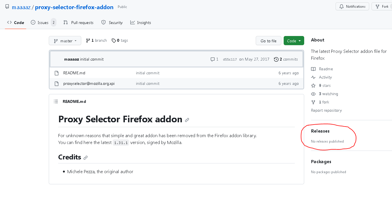View the 9 stars link

pos(325,85)
